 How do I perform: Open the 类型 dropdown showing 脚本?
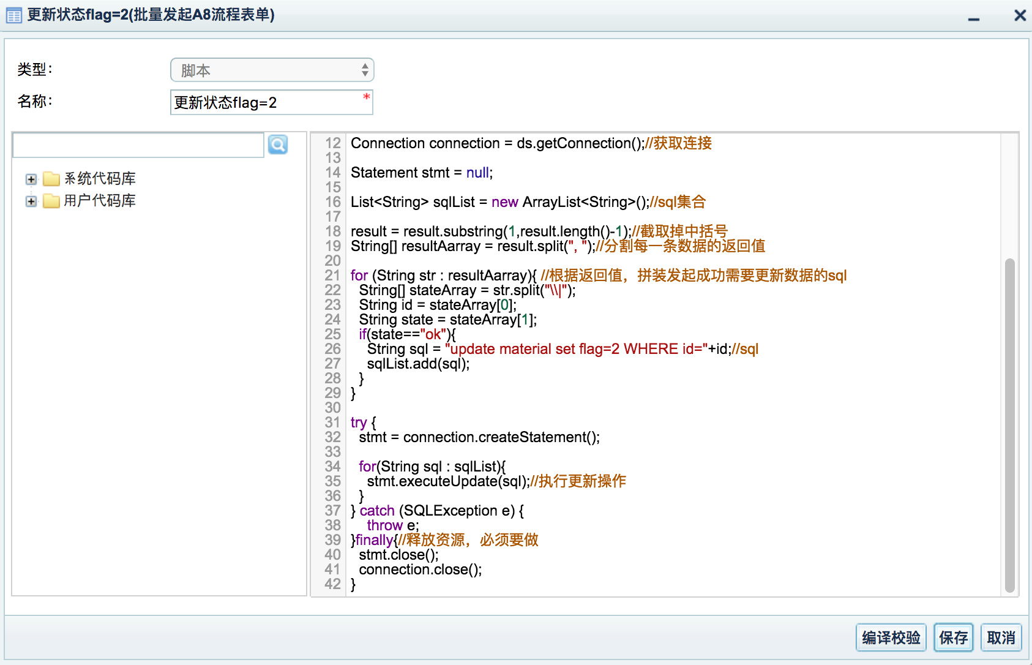point(272,70)
